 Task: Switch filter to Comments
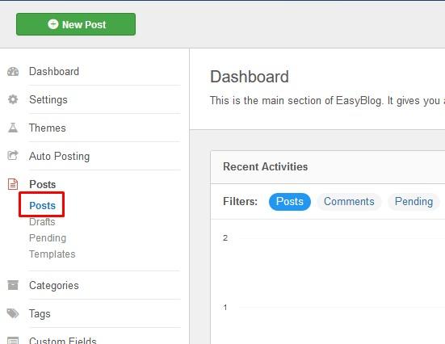[349, 202]
